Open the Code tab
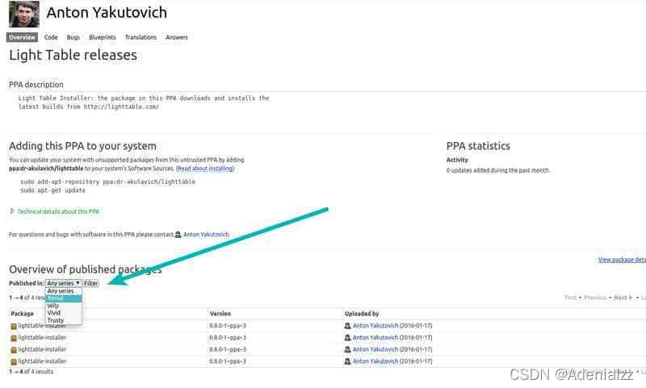Viewport: 646px width, 388px height. (x=51, y=37)
